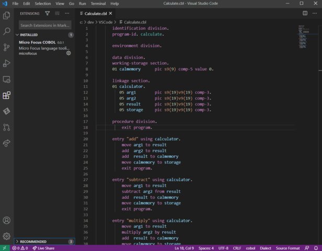Viewport: 322px width, 251px height.
Task: Open the Manage gear in activity bar
Action: click(7, 236)
